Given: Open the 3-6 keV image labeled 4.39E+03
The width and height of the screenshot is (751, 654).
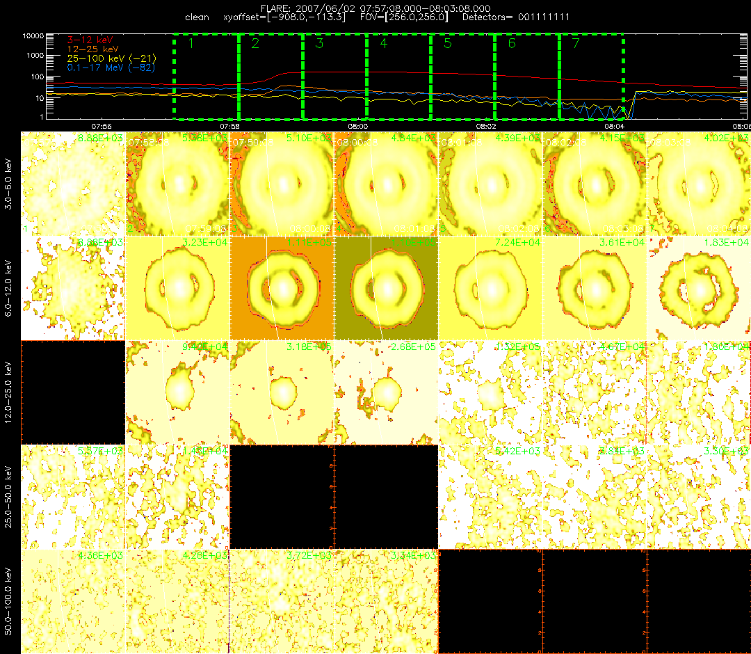Looking at the screenshot, I should pyautogui.click(x=491, y=184).
